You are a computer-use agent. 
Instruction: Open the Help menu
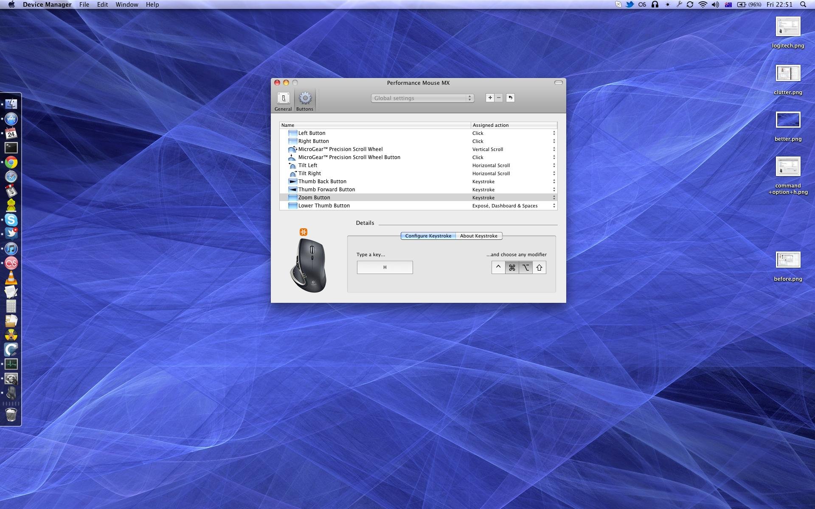[152, 5]
